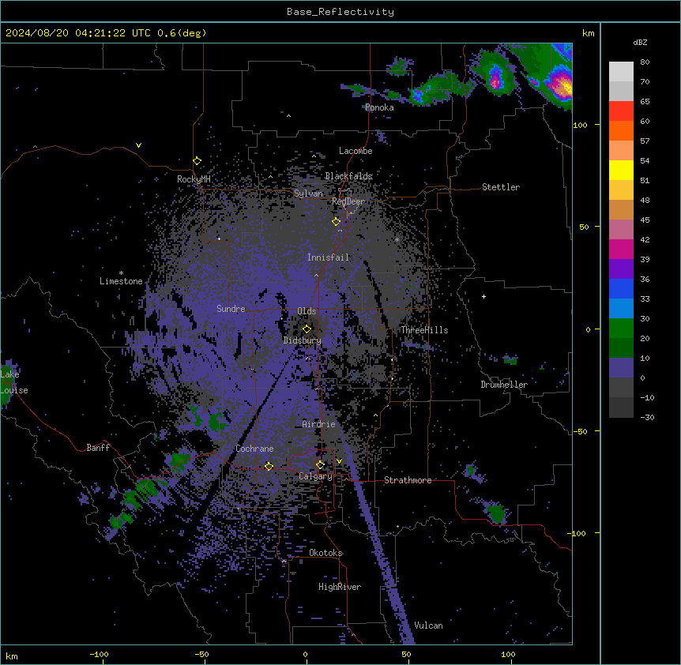The width and height of the screenshot is (681, 665).
Task: Click the Stettler label
Action: 501,187
